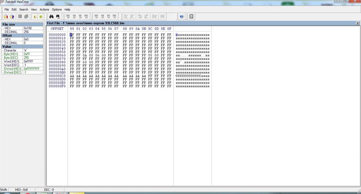Select byte 60 in row 00000080
361x194 pixels.
click(x=85, y=62)
